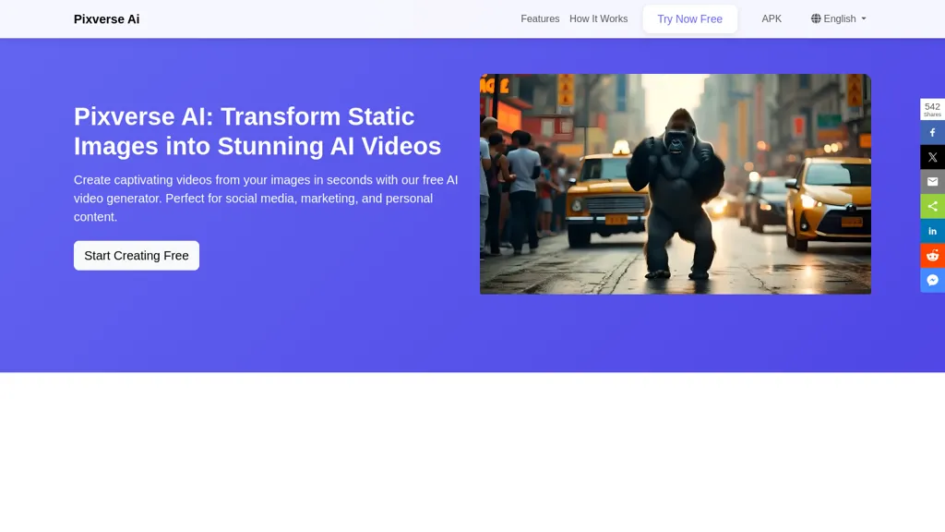The height and width of the screenshot is (532, 945).
Task: Share via Messenger icon
Action: click(x=932, y=281)
